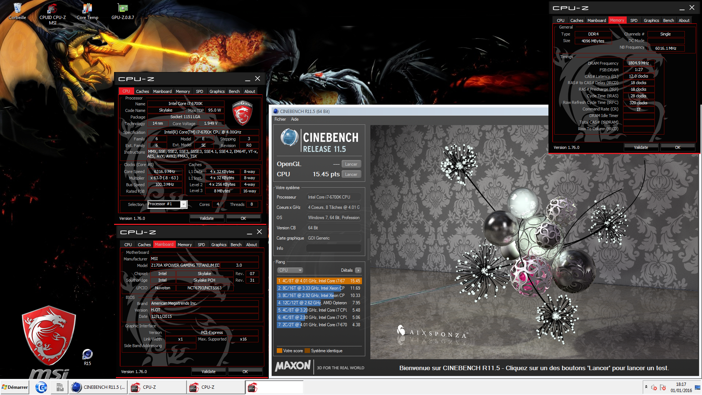Launch Core Temp from the desktop
Screen dimensions: 702x395
87,11
